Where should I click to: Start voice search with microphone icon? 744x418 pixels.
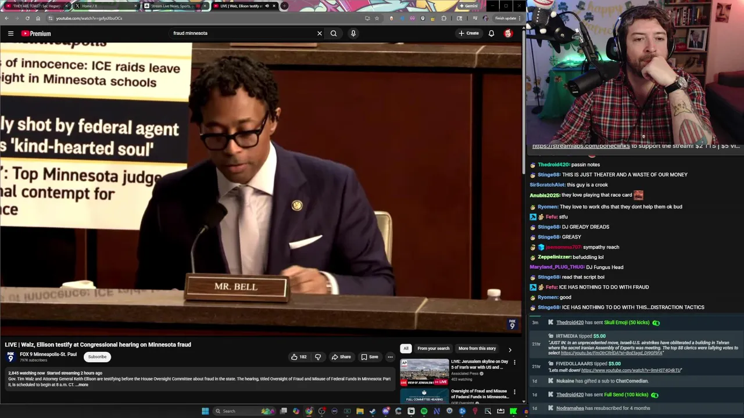pyautogui.click(x=353, y=33)
